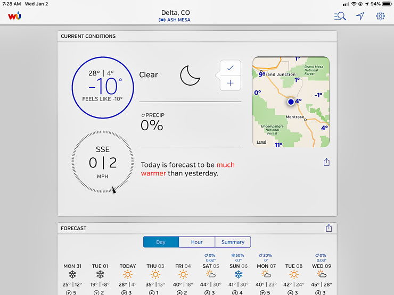394x295 pixels.
Task: Select the Day forecast tab
Action: point(161,242)
